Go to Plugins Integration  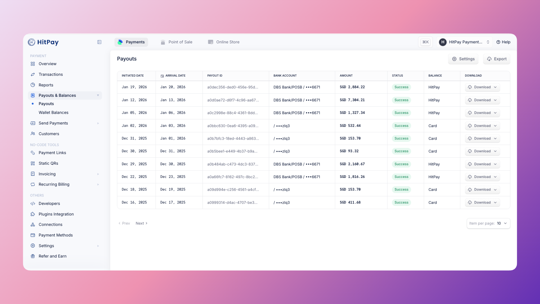(x=56, y=214)
